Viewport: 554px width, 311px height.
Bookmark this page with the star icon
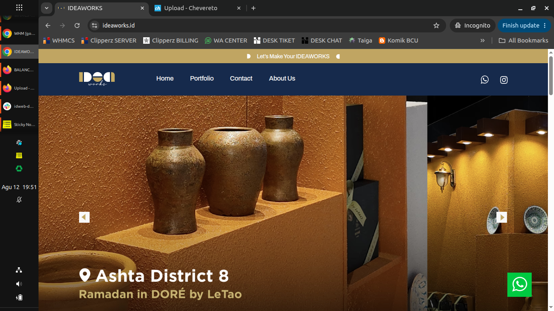[436, 26]
